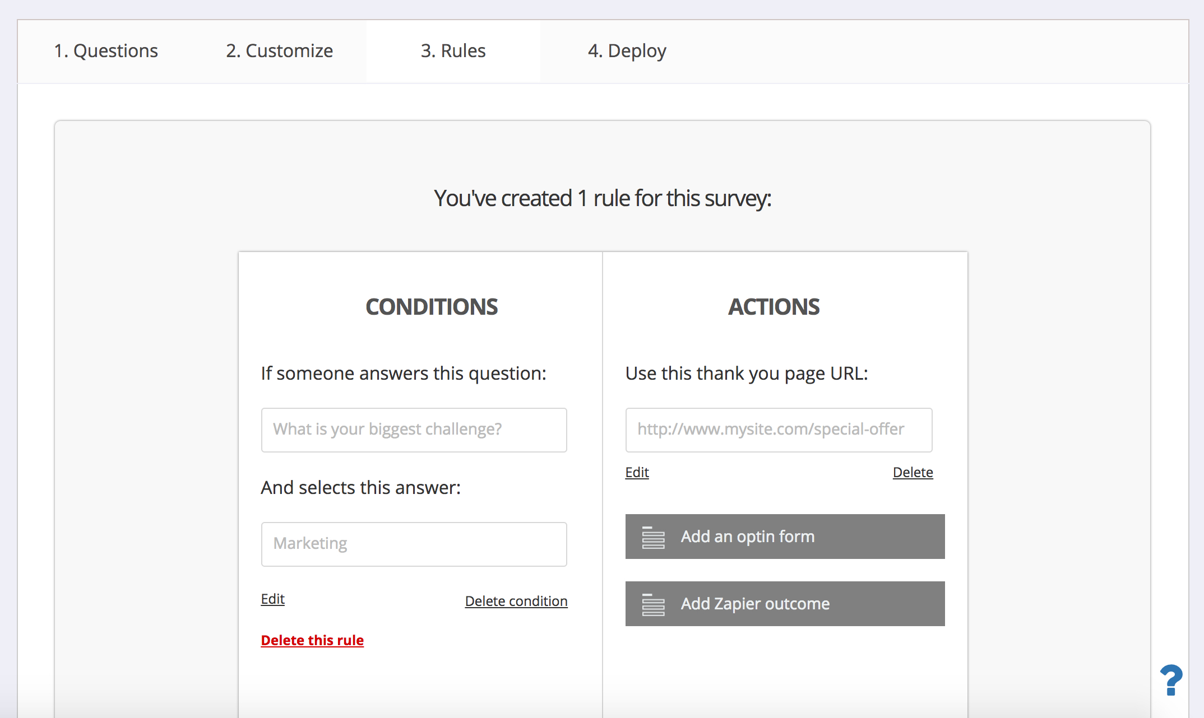Edit the rule condition
Image resolution: width=1204 pixels, height=718 pixels.
272,599
